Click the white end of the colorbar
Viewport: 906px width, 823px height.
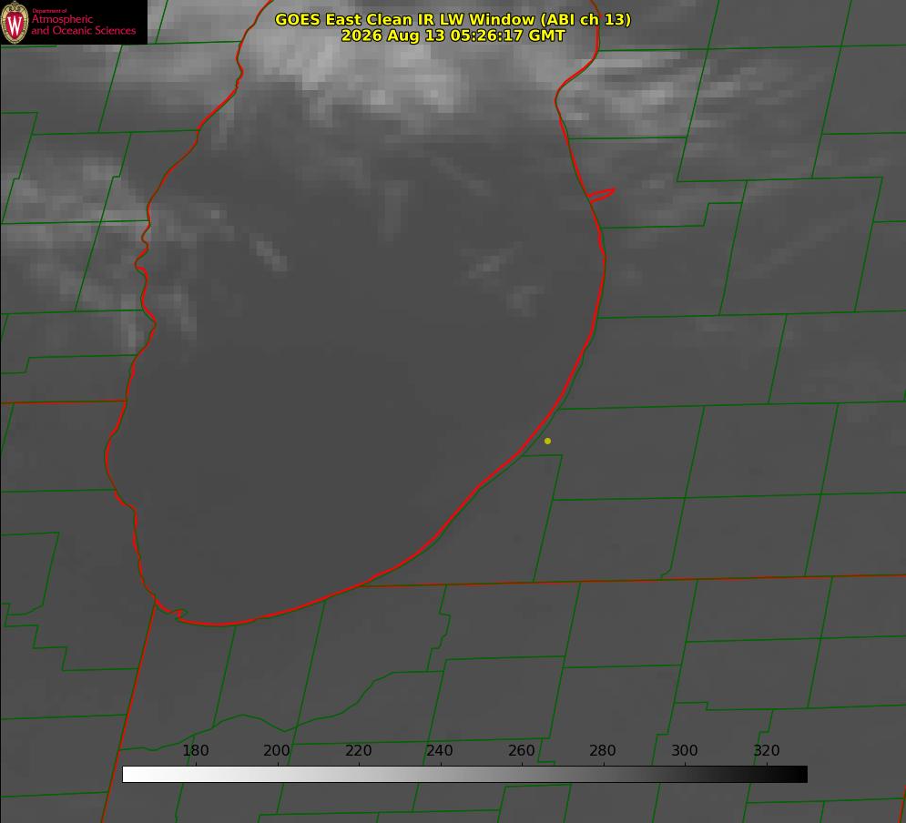click(x=133, y=775)
